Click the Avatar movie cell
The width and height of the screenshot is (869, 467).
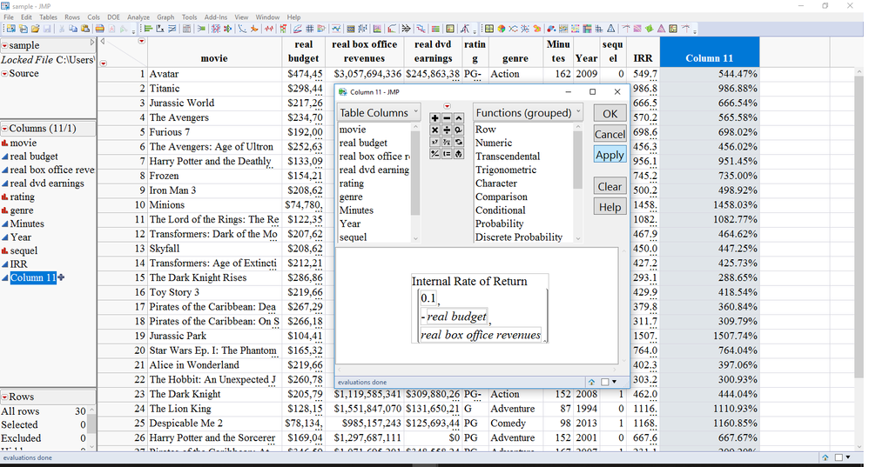pyautogui.click(x=215, y=74)
